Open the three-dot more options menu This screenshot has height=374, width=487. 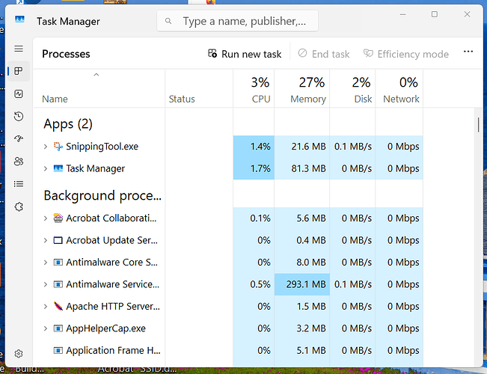click(468, 53)
